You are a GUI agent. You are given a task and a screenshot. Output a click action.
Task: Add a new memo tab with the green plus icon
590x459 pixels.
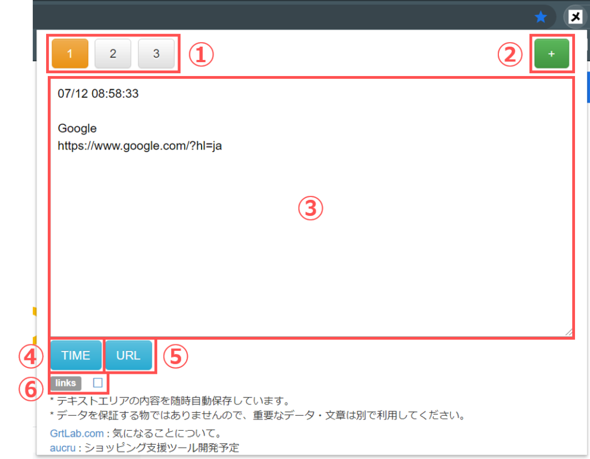[x=551, y=53]
